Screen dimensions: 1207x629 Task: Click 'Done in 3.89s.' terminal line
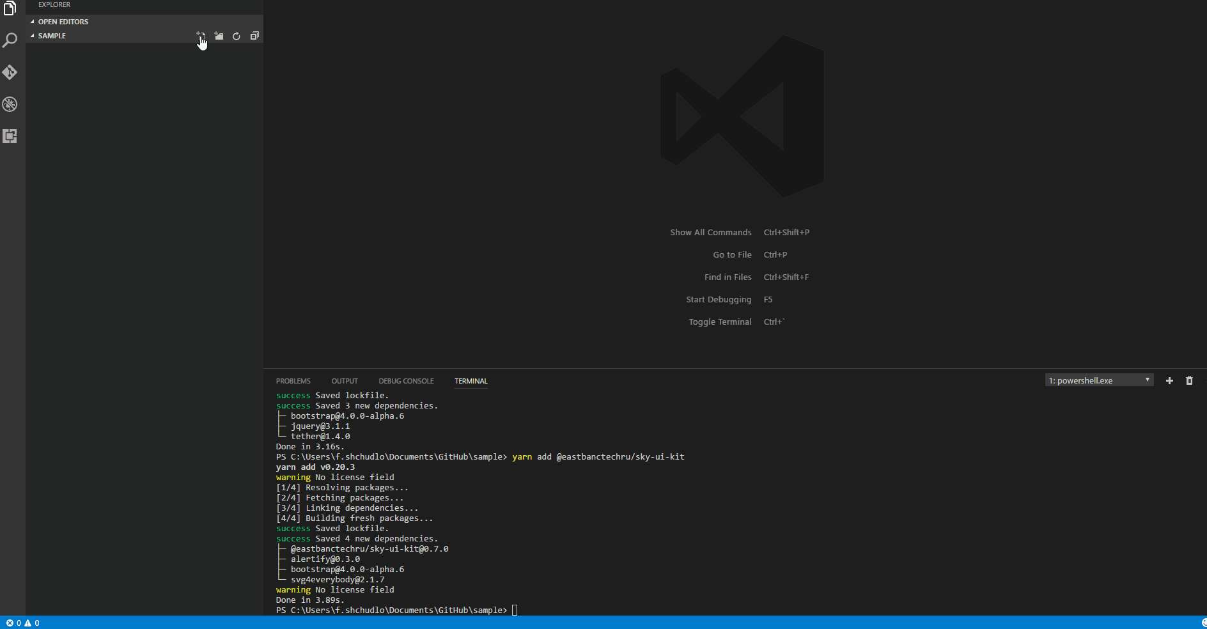(310, 600)
